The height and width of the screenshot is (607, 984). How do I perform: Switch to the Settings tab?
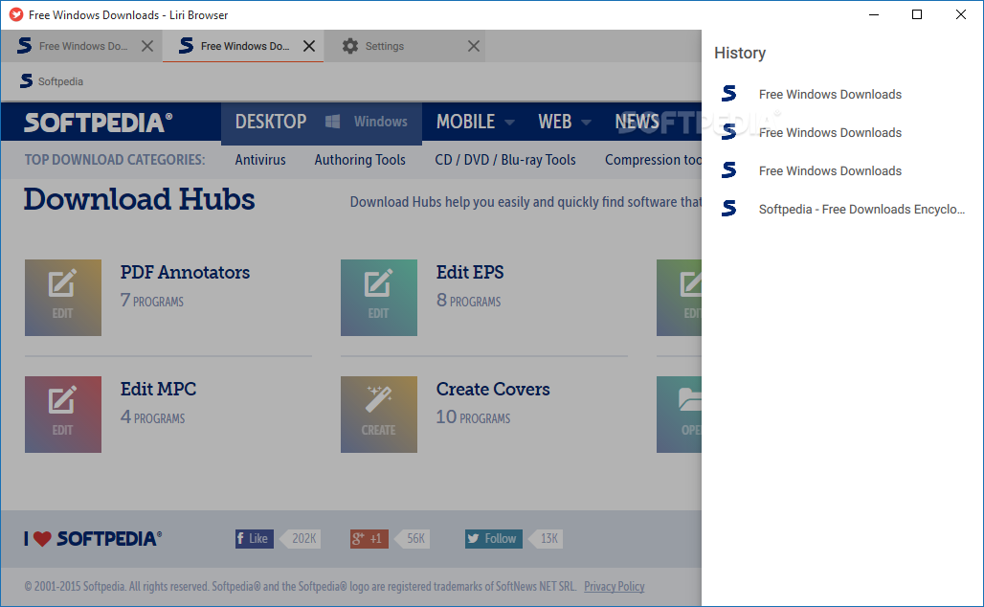tap(405, 47)
